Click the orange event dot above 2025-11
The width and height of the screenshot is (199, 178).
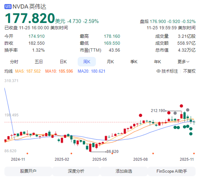click(193, 153)
